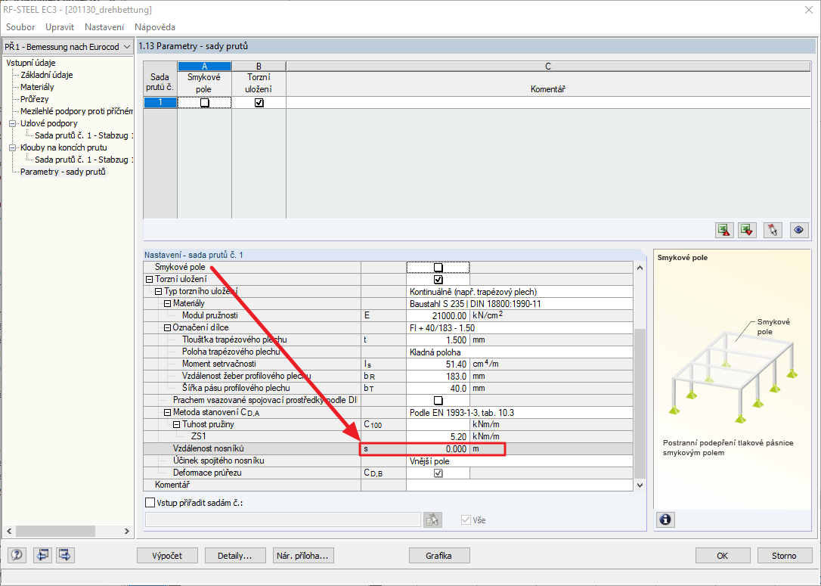The width and height of the screenshot is (821, 586).
Task: Click the Vnější pole value cell
Action: pos(519,460)
